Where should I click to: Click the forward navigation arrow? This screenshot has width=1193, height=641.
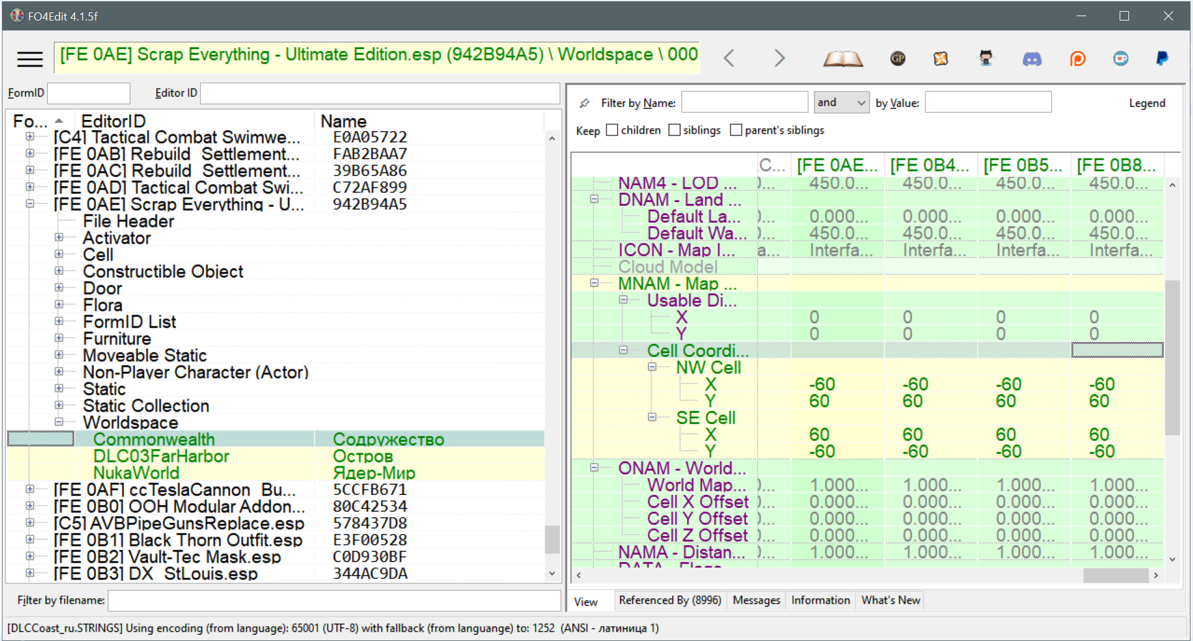[779, 58]
